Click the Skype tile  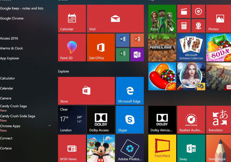coord(130,120)
